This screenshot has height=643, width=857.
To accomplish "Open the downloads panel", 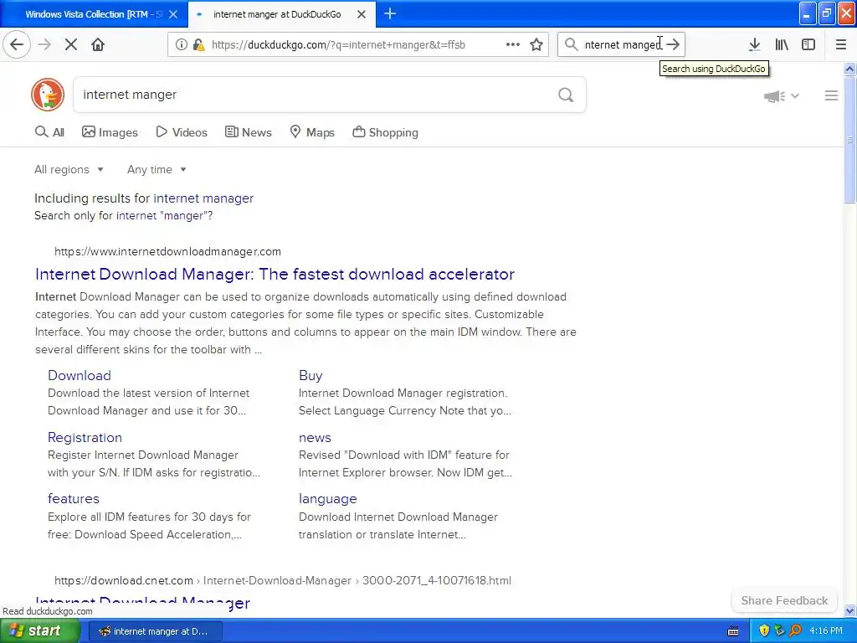I will [754, 44].
